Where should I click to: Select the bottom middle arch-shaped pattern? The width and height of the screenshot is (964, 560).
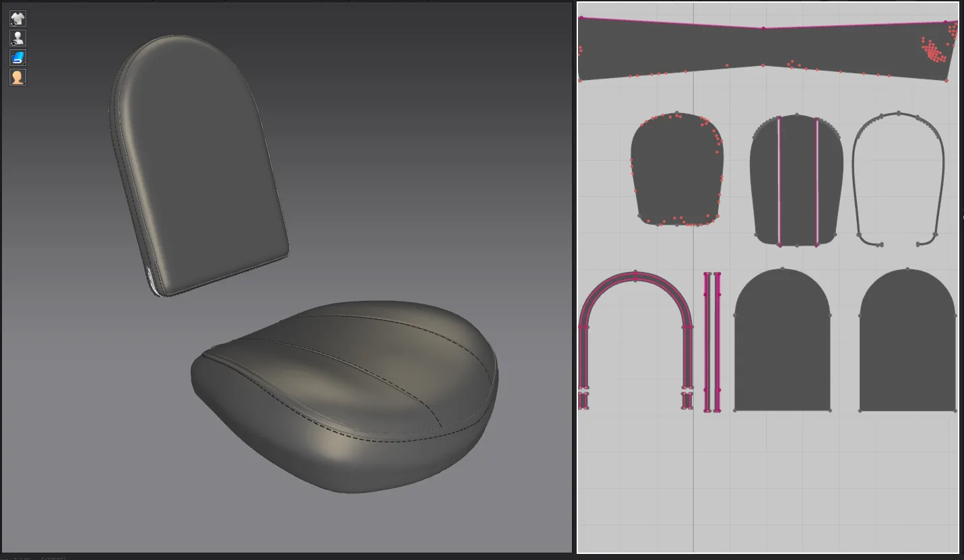782,341
